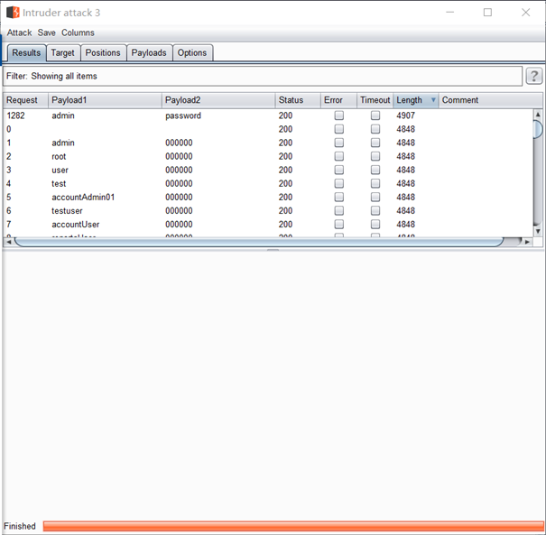
Task: Toggle Error checkbox for test row
Action: coord(338,183)
